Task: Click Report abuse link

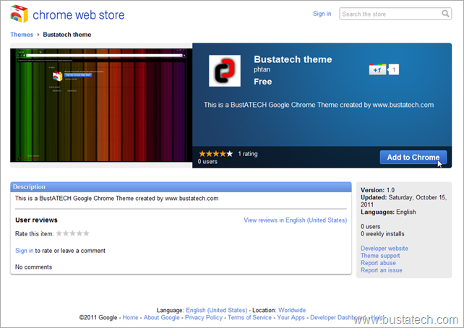Action: point(378,263)
